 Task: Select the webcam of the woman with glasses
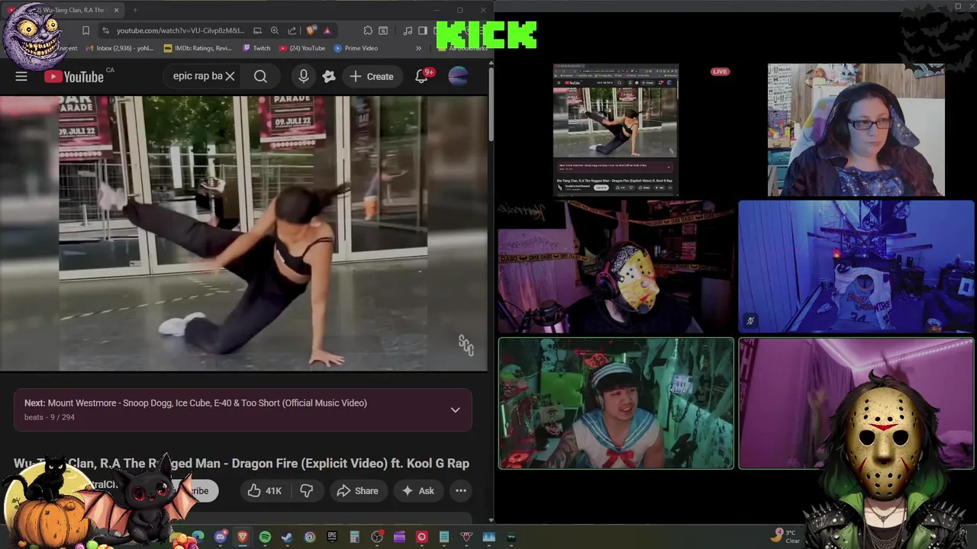856,130
